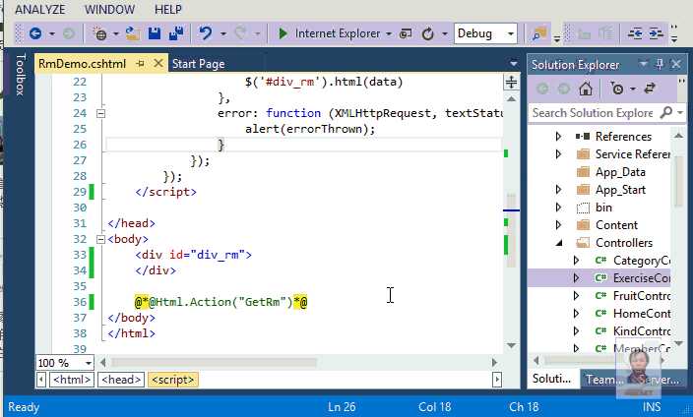This screenshot has height=417, width=693.
Task: Open the Undo history dropdown arrow
Action: [x=223, y=34]
